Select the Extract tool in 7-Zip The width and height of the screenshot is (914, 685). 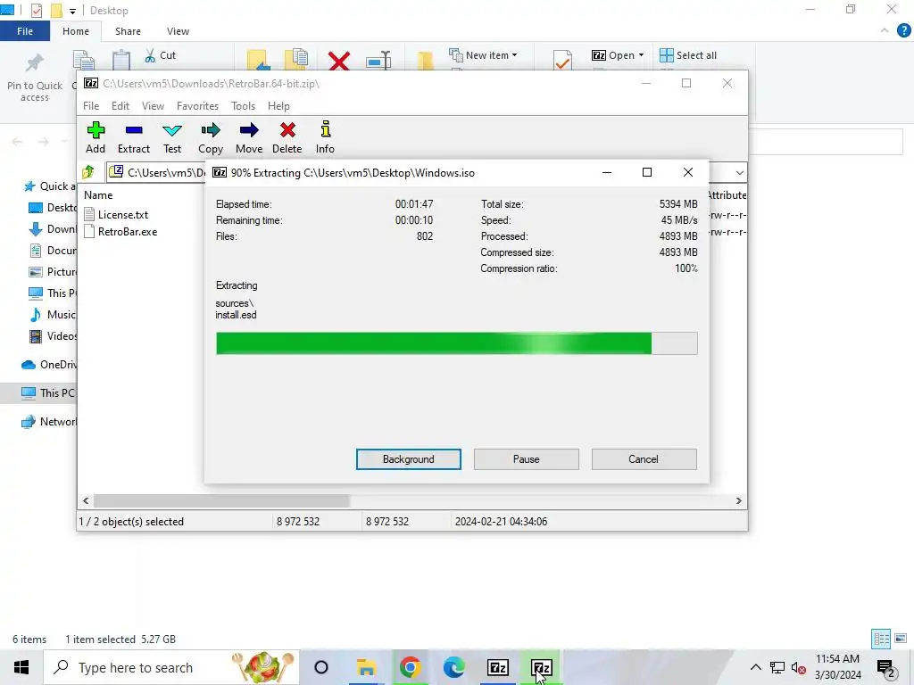pyautogui.click(x=134, y=137)
